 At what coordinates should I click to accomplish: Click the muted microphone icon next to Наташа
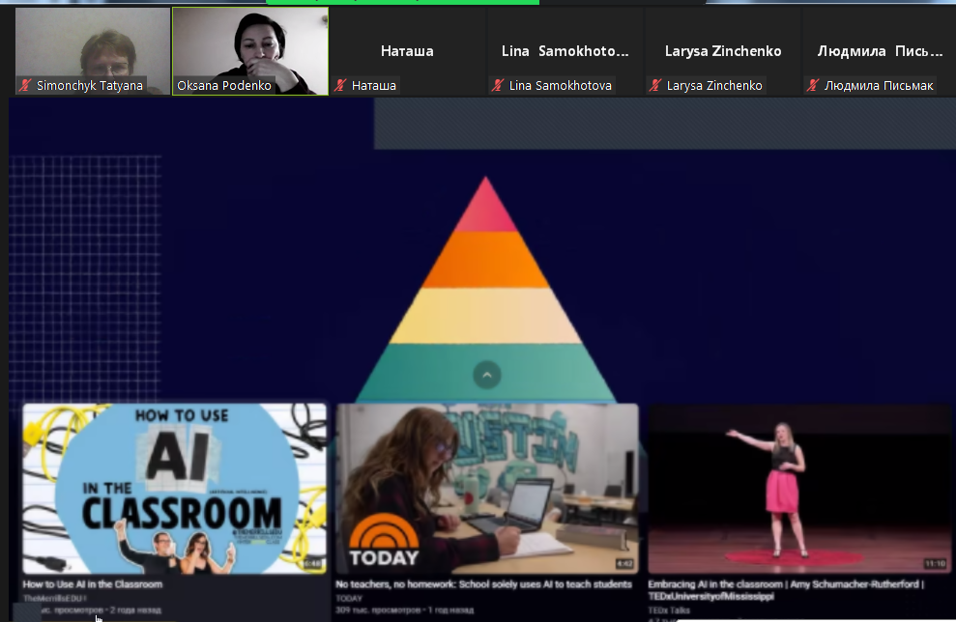[340, 86]
